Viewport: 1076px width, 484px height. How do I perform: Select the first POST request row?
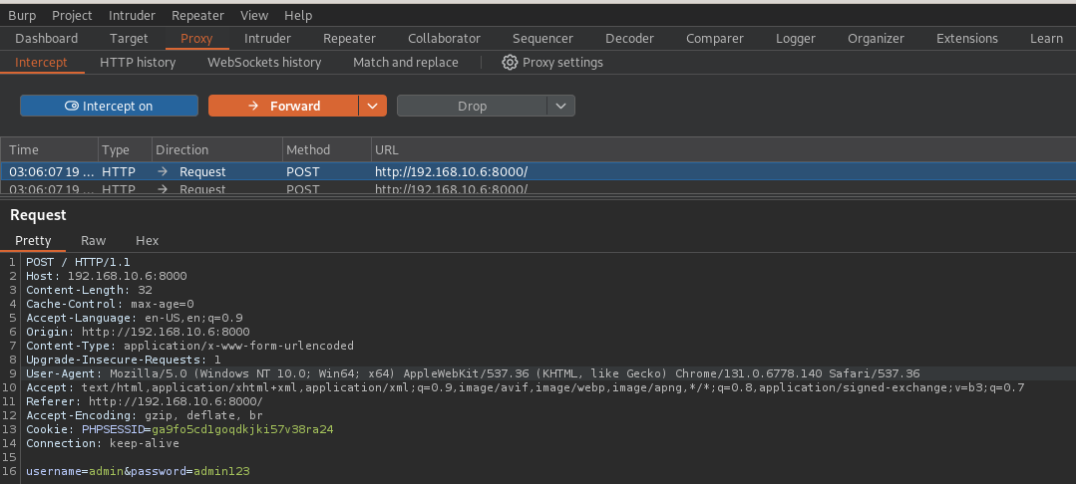point(538,171)
